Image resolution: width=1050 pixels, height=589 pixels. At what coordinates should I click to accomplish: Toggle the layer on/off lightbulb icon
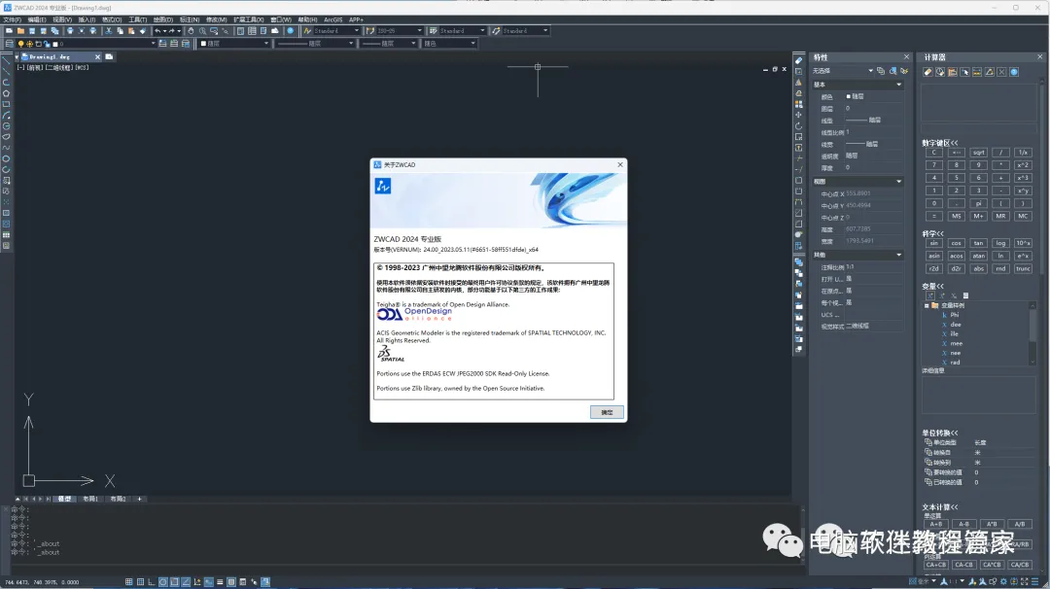coord(20,44)
